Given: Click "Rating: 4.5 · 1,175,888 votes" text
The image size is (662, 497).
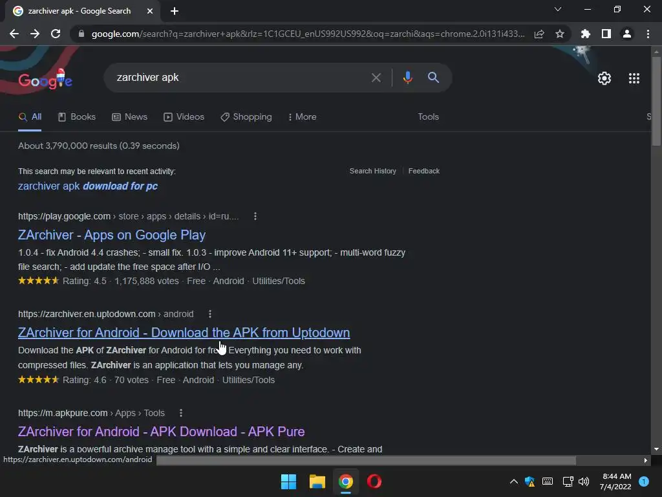Looking at the screenshot, I should pyautogui.click(x=121, y=281).
